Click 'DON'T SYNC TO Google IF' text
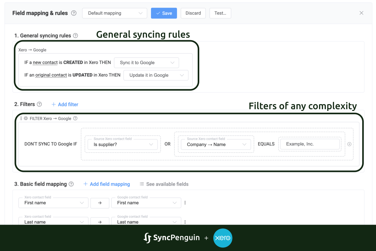376x251 pixels. [51, 144]
